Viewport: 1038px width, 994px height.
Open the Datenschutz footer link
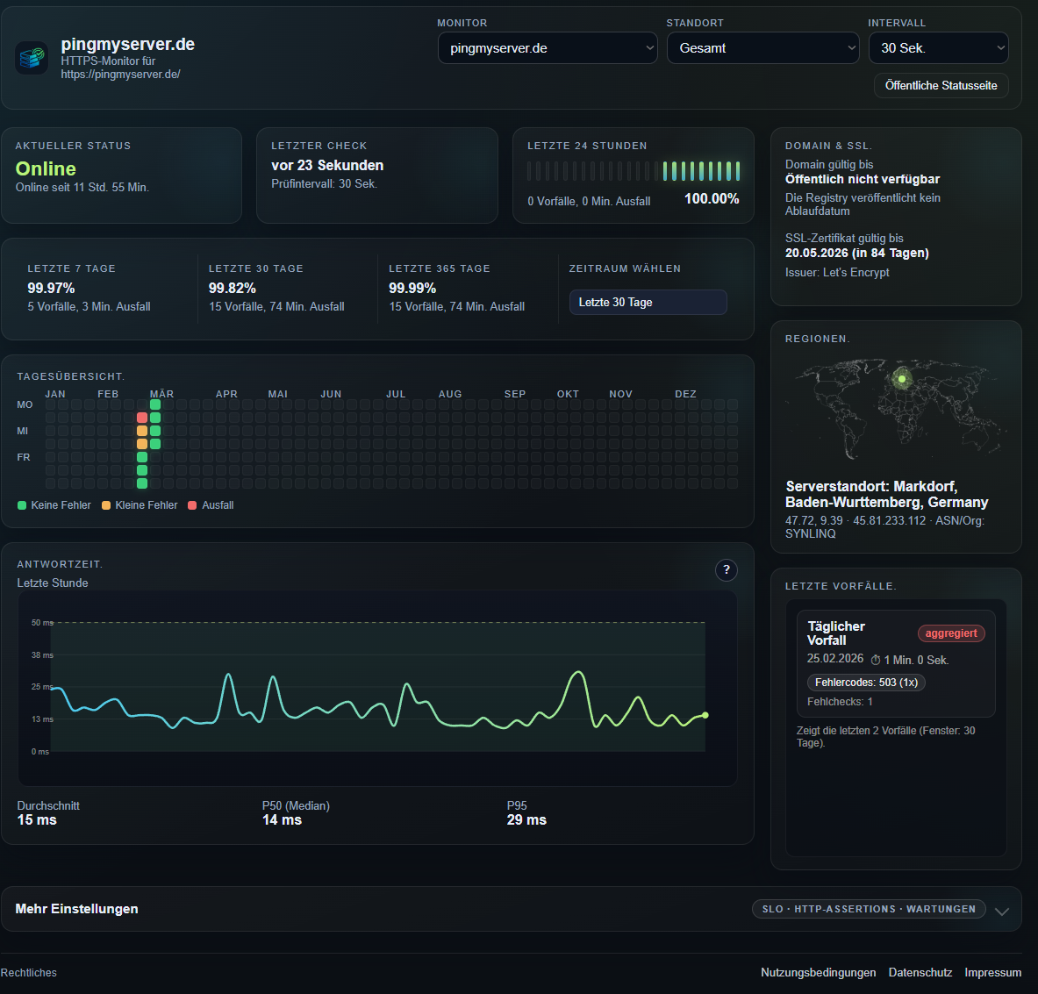point(920,972)
